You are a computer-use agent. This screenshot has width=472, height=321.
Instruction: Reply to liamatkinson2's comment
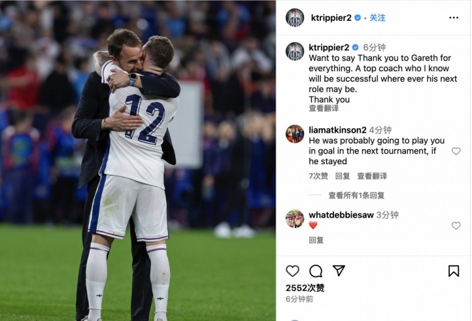click(342, 176)
